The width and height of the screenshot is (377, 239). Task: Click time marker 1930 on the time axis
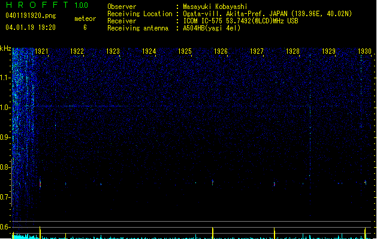click(x=365, y=51)
